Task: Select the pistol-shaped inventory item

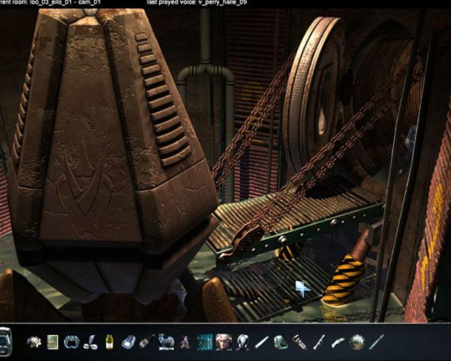Action: pos(338,342)
